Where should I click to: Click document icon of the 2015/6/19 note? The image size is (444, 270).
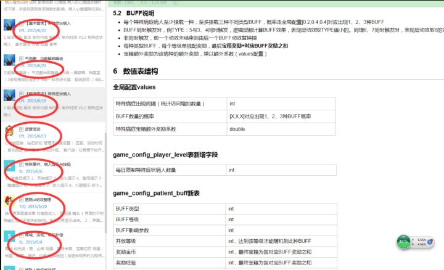tap(21, 94)
